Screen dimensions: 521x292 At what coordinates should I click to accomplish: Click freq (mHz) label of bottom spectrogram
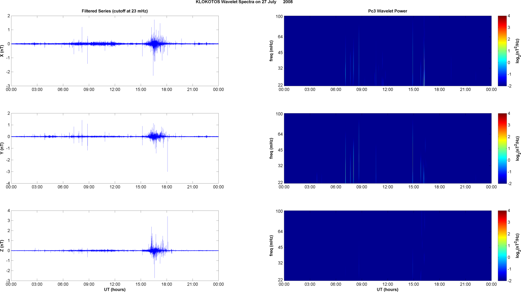coord(271,246)
